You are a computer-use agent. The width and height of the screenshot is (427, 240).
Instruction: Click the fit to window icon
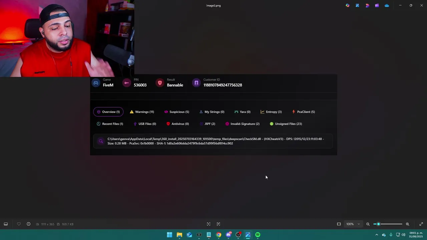coord(339,224)
